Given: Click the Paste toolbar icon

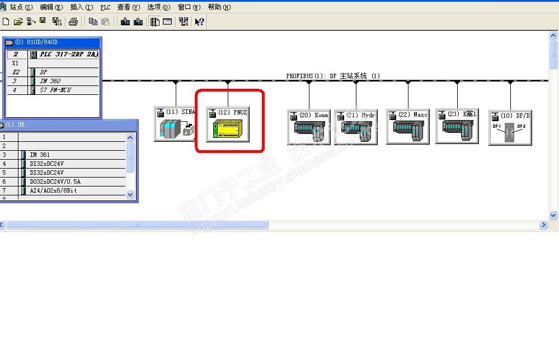Looking at the screenshot, I should (106, 22).
